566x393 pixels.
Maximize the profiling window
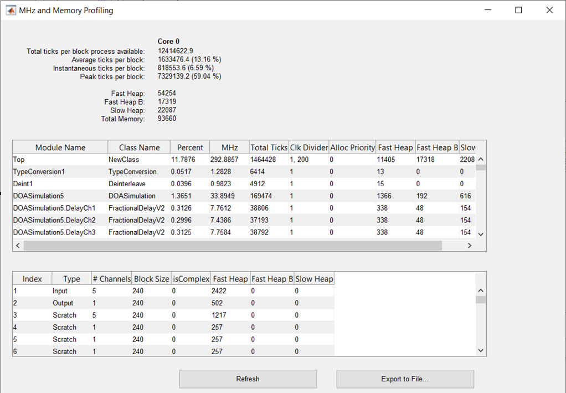click(518, 10)
